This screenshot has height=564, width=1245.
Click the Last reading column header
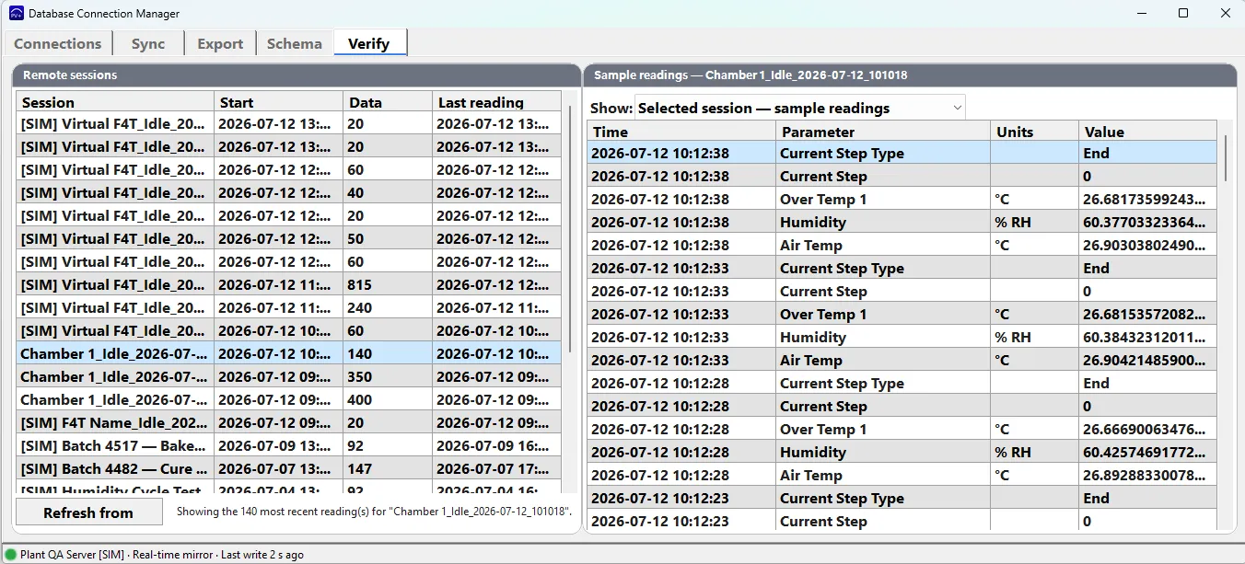pyautogui.click(x=496, y=102)
